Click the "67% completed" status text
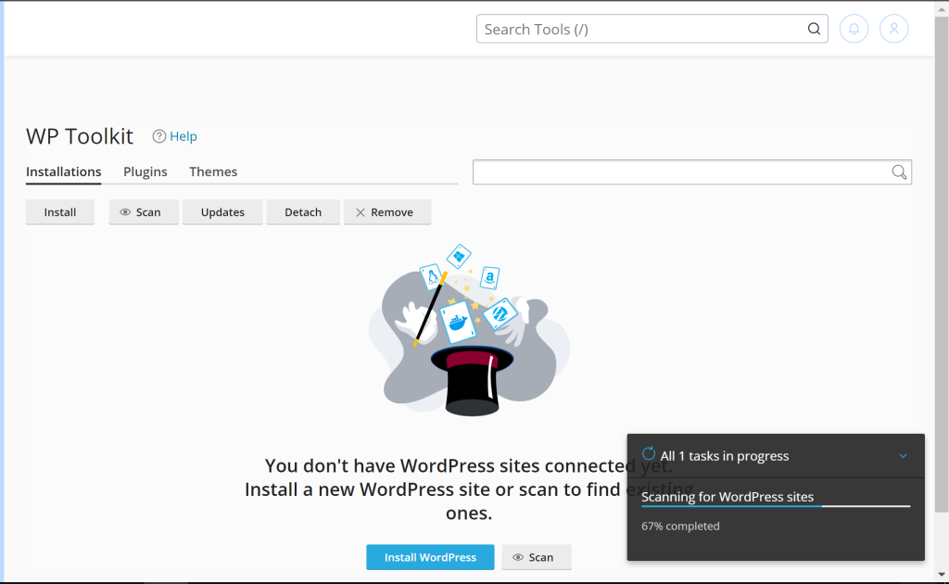The width and height of the screenshot is (949, 584). point(680,527)
